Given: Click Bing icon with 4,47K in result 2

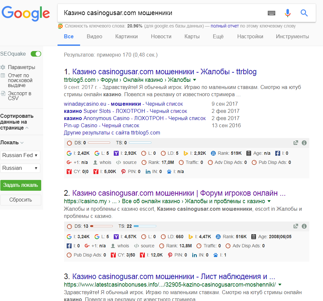Looking at the screenshot, I should pyautogui.click(x=191, y=237).
